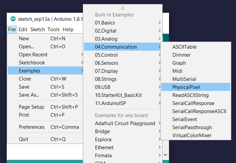Expand the Open Recent submenu

click(x=45, y=55)
